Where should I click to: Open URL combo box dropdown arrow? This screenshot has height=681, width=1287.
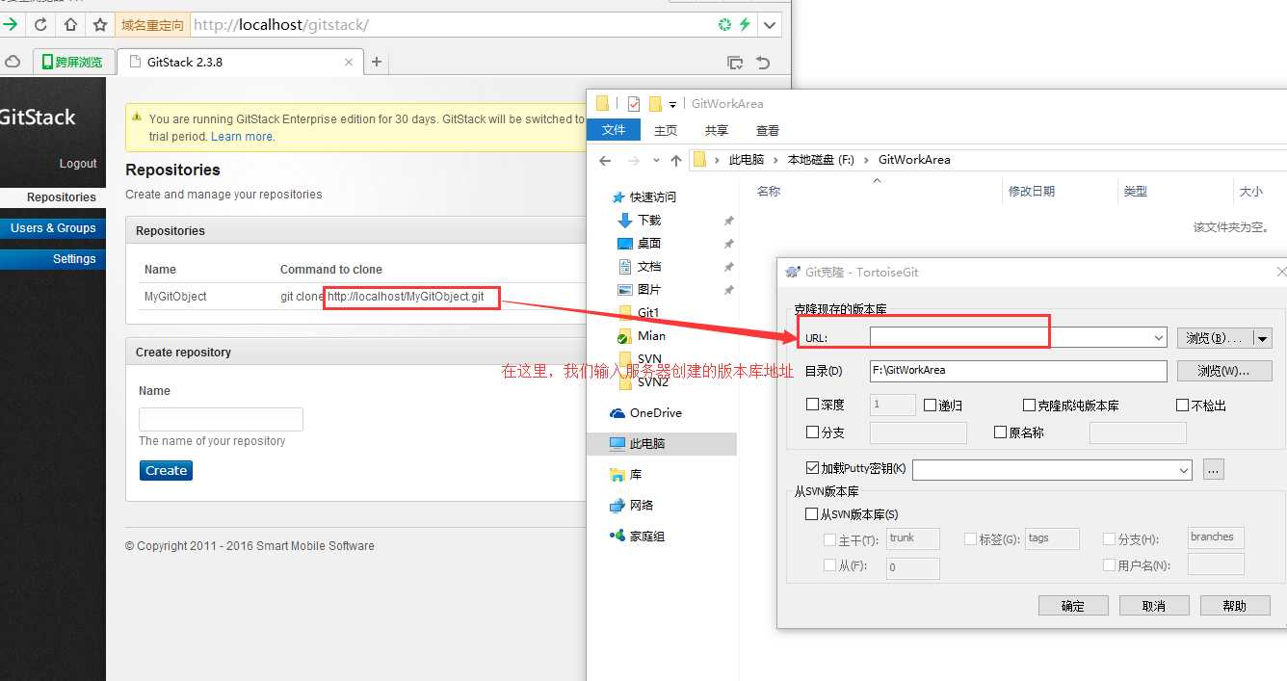1158,338
